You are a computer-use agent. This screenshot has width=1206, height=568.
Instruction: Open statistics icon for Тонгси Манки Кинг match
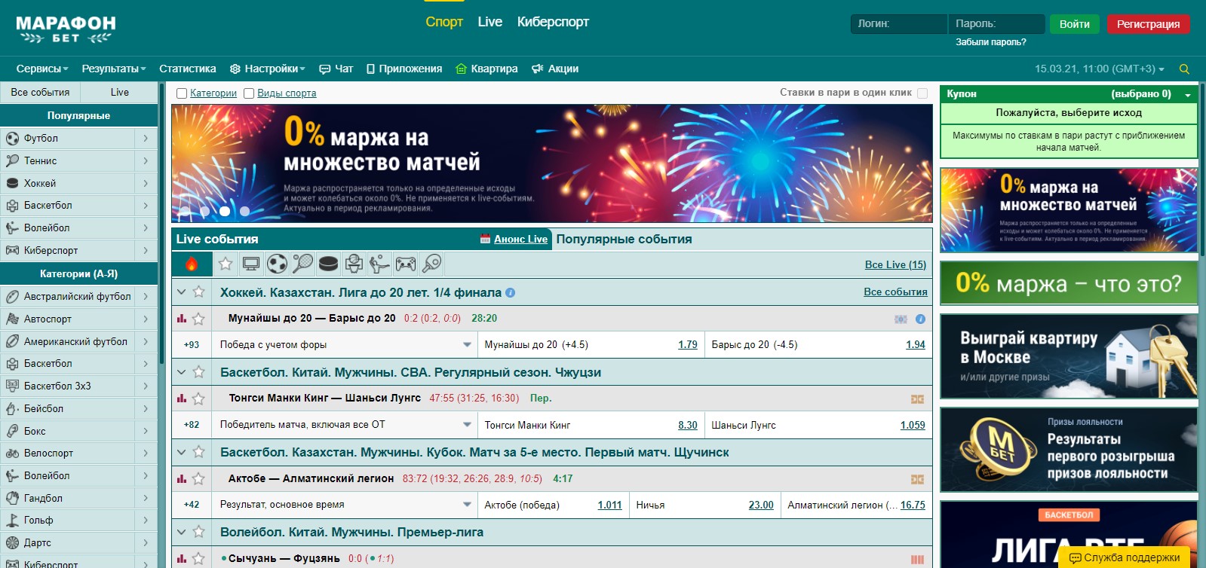[x=182, y=399]
